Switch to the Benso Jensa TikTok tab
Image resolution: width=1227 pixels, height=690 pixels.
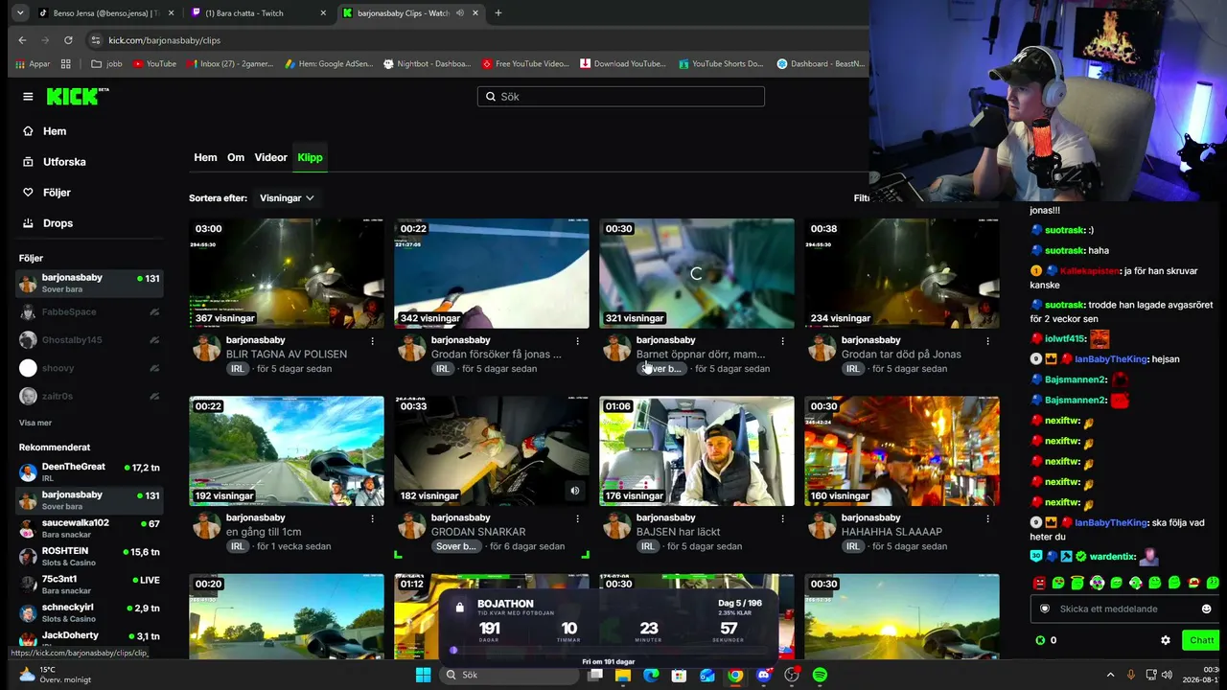click(106, 13)
